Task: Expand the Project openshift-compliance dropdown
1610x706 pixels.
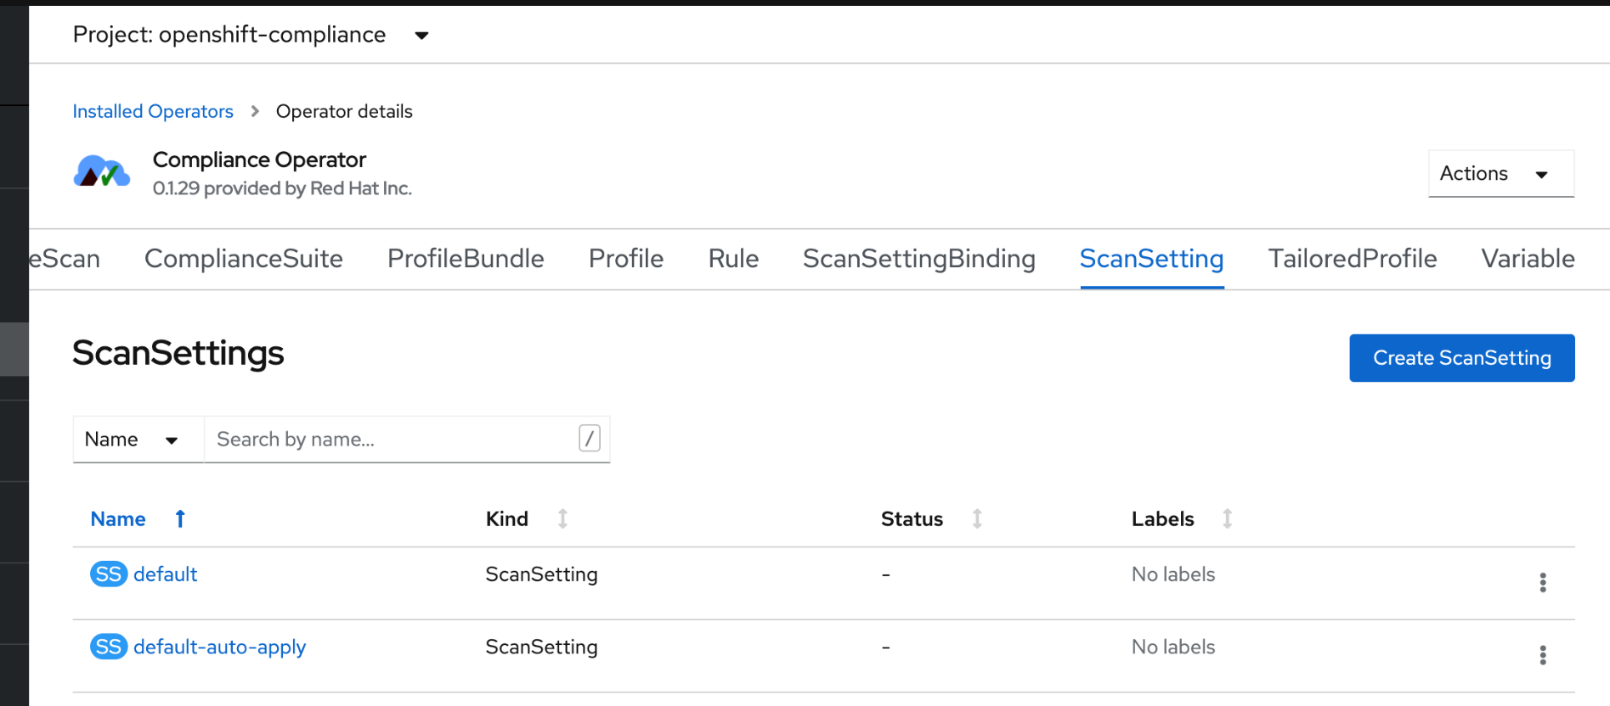Action: (421, 35)
